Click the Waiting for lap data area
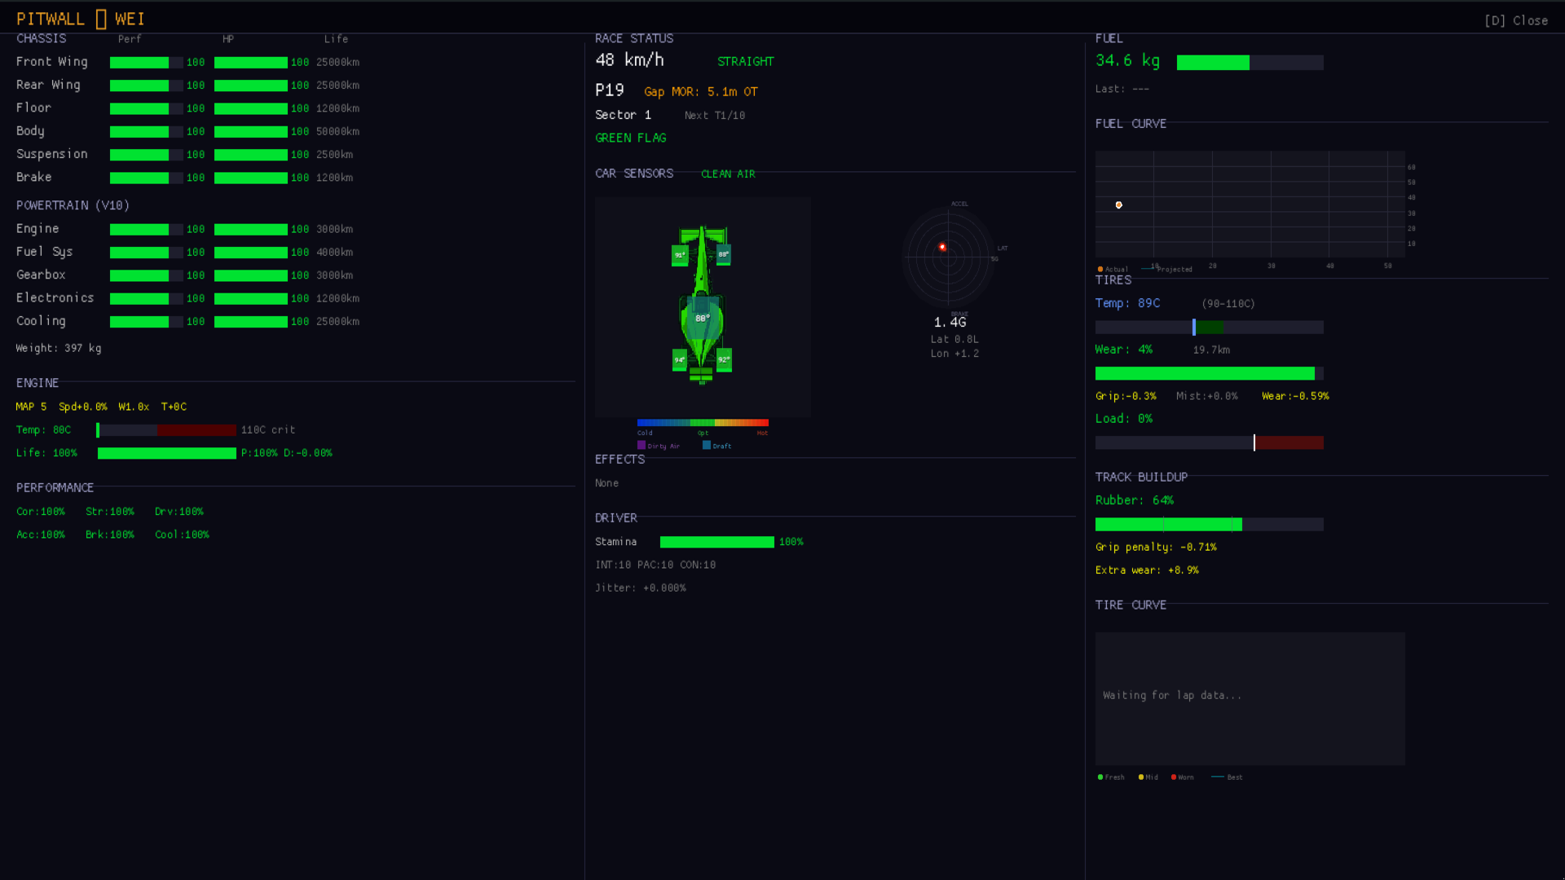Image resolution: width=1565 pixels, height=880 pixels. 1172,695
